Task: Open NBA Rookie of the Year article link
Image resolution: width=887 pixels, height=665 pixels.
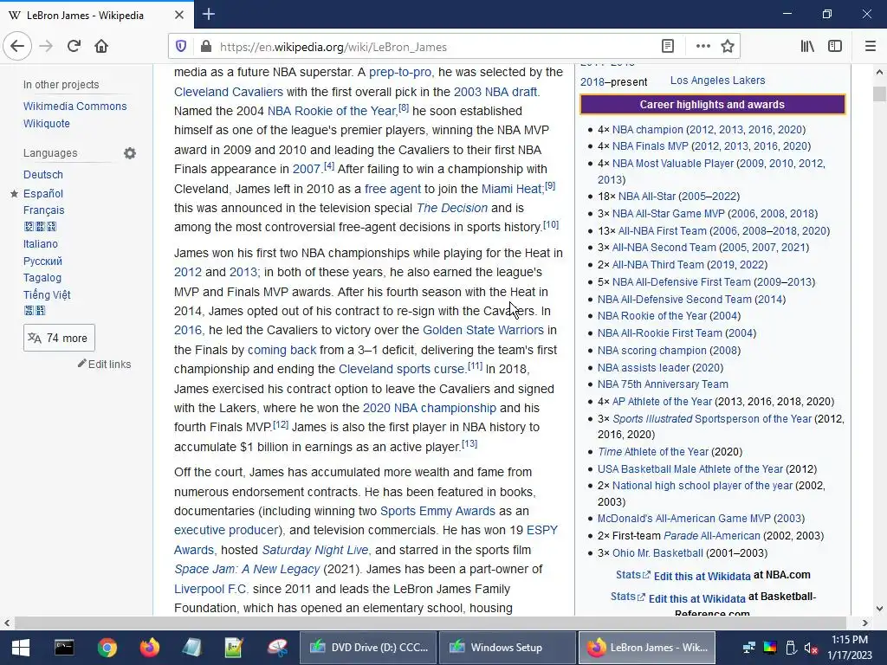Action: (332, 111)
